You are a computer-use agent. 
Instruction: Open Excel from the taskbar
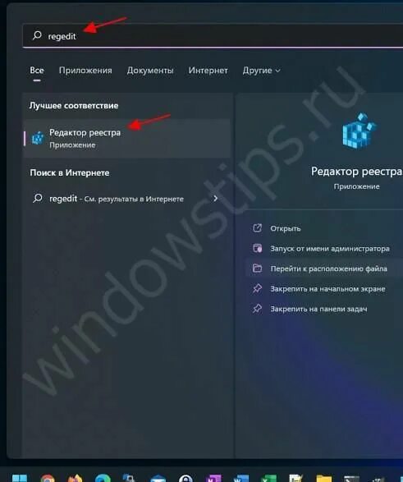coord(268,478)
